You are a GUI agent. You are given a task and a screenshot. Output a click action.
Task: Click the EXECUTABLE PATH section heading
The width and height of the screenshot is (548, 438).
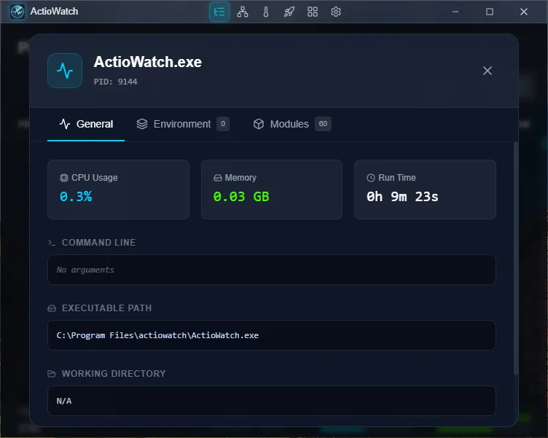(x=106, y=308)
